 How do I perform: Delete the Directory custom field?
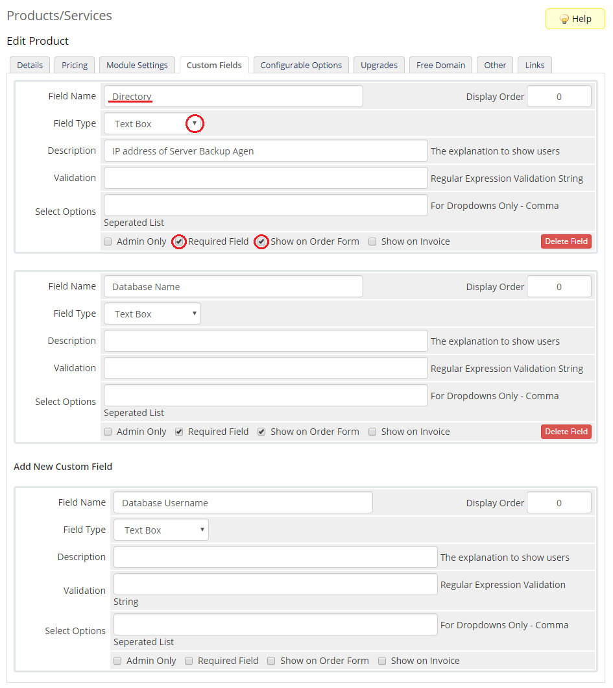tap(566, 241)
